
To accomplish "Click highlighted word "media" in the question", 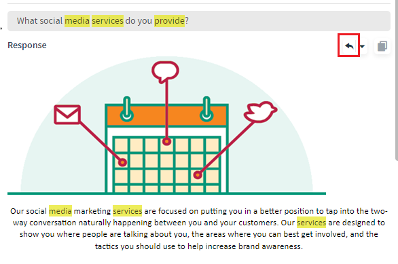I will tap(77, 21).
